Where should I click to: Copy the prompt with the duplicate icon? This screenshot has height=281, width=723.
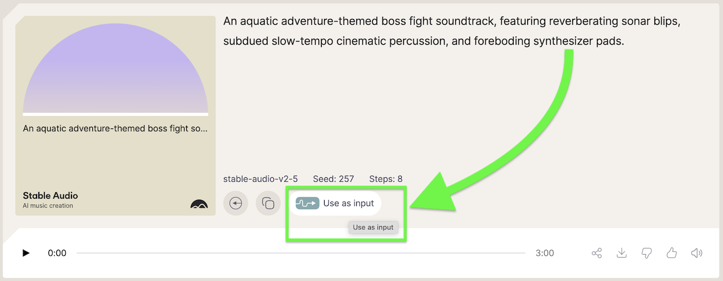pyautogui.click(x=268, y=203)
